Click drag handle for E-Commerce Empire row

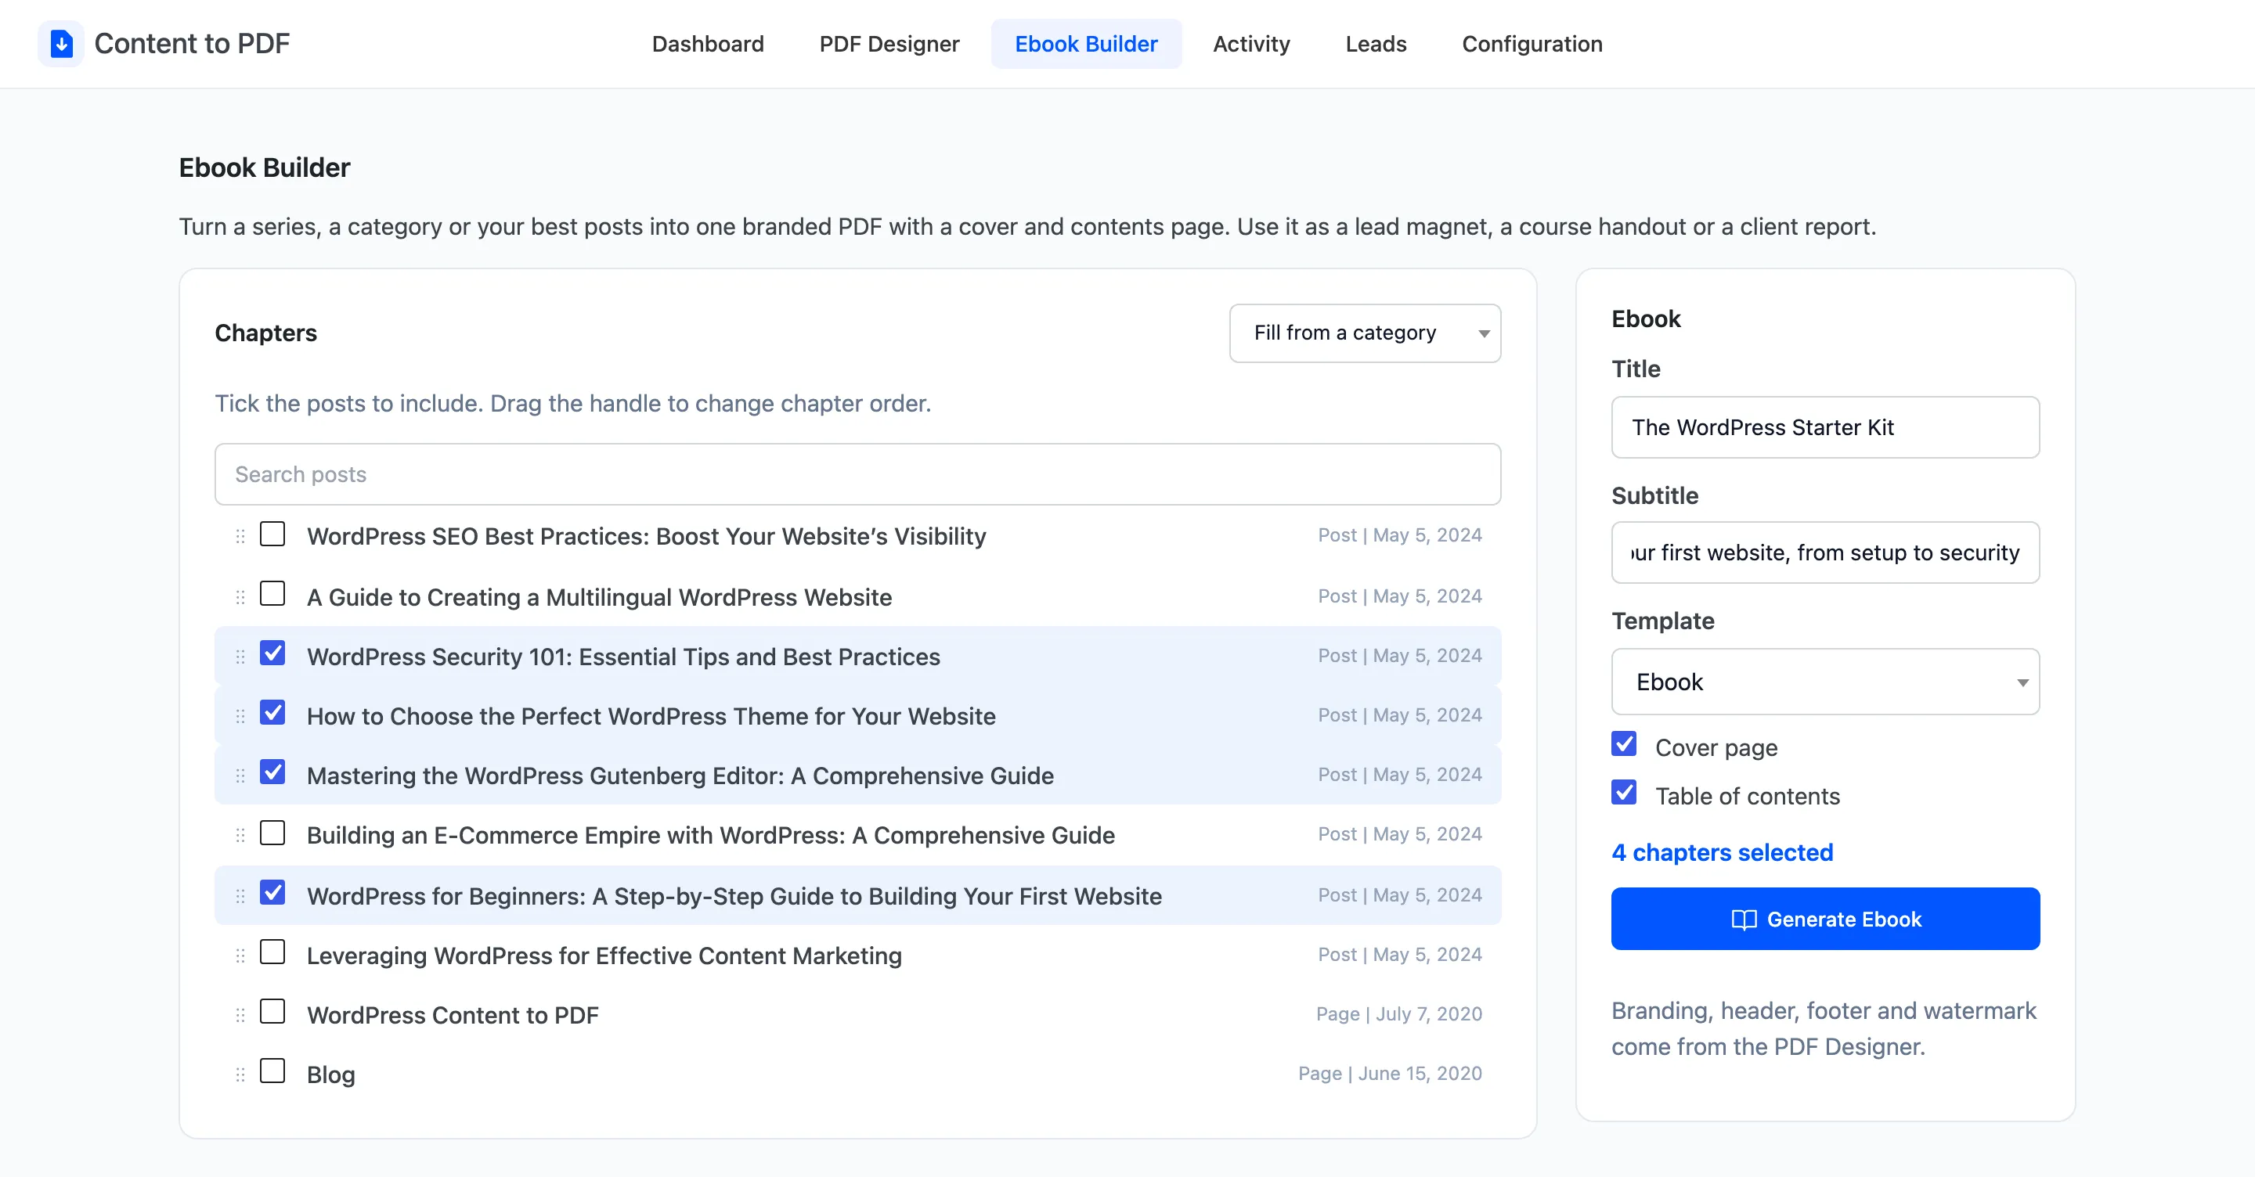pos(240,836)
